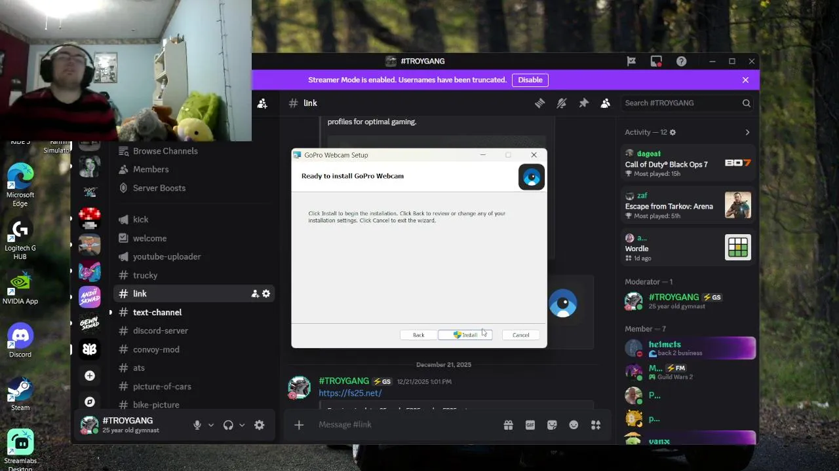Open Microsoft Edge from the desktop

(20, 184)
